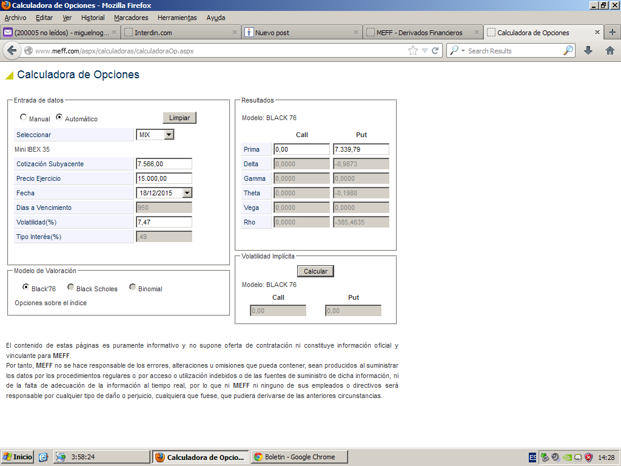Image resolution: width=621 pixels, height=466 pixels.
Task: Click the Calcular implied volatility button
Action: (x=315, y=271)
